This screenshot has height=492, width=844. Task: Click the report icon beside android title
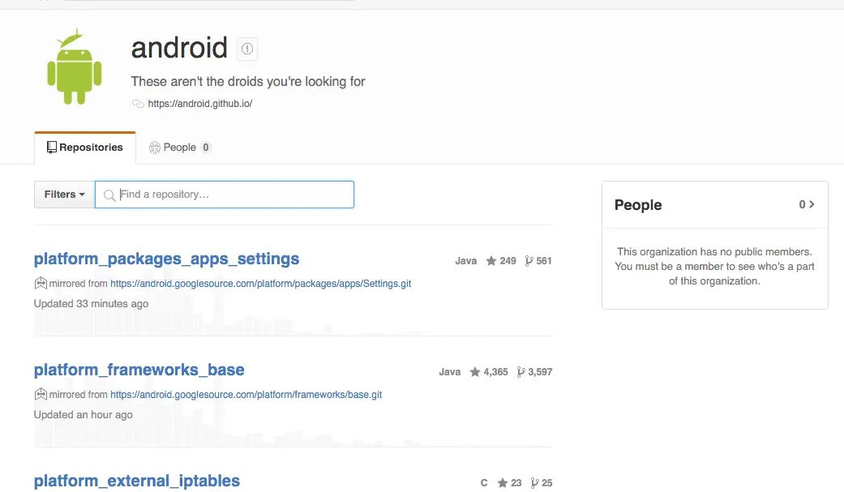point(247,49)
